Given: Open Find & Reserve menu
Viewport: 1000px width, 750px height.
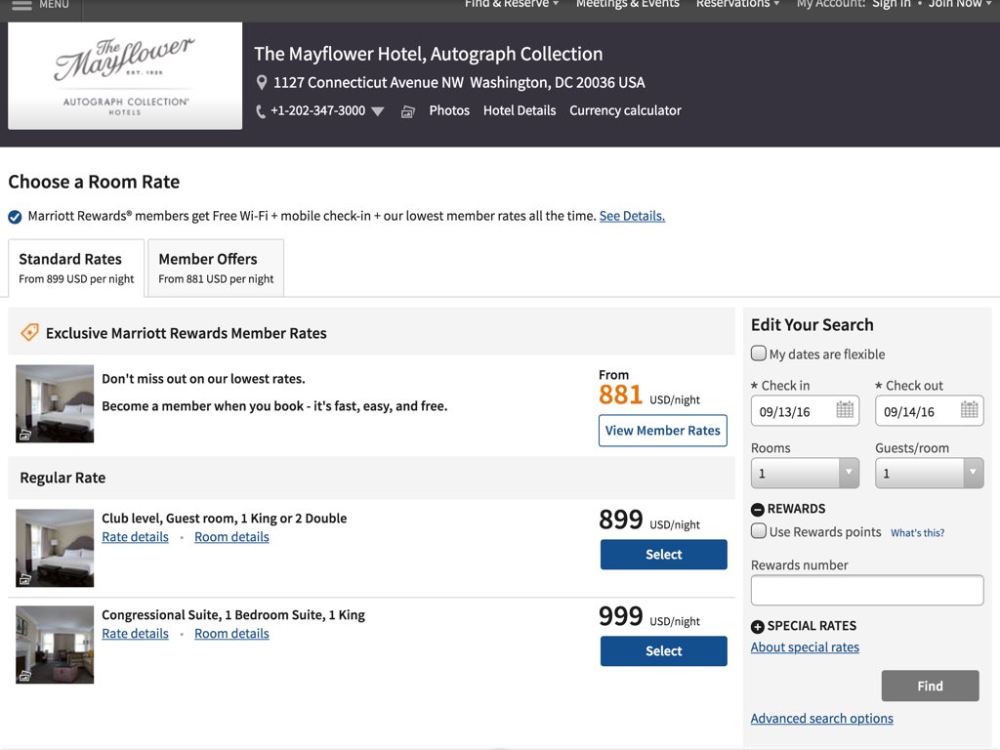Looking at the screenshot, I should point(512,4).
